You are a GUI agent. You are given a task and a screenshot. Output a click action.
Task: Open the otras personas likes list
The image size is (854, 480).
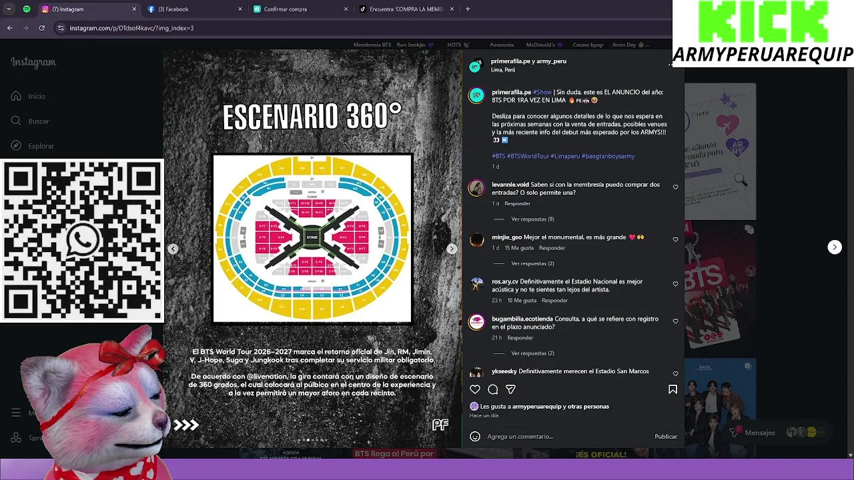[588, 407]
